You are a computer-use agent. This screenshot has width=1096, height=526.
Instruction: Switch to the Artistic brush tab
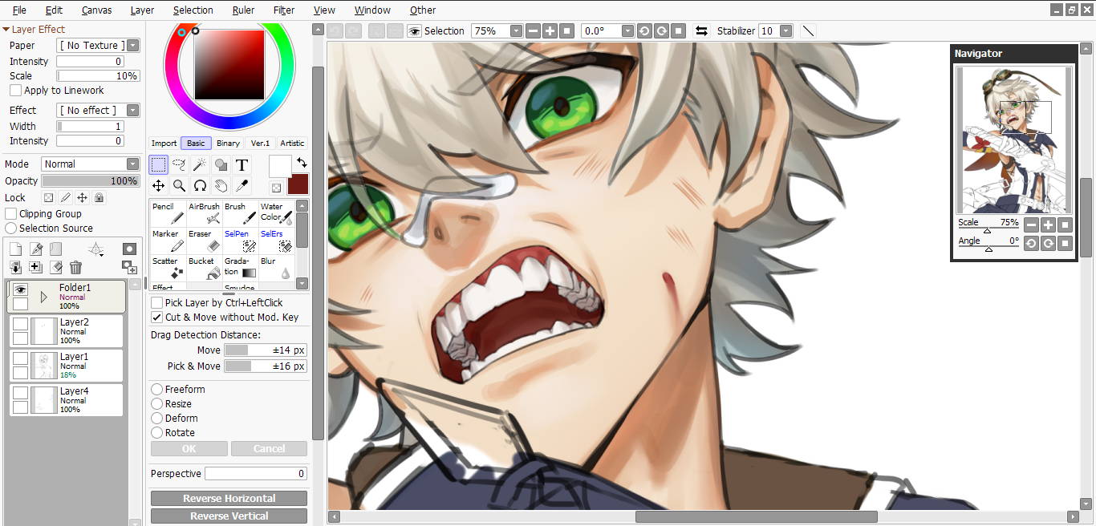(292, 143)
